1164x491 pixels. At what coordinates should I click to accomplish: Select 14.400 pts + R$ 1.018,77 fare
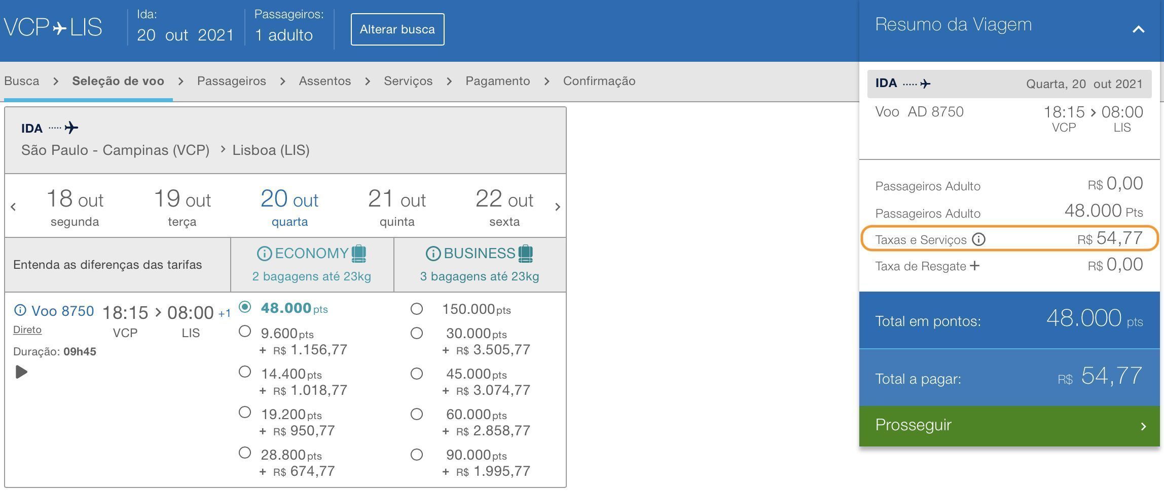coord(245,372)
